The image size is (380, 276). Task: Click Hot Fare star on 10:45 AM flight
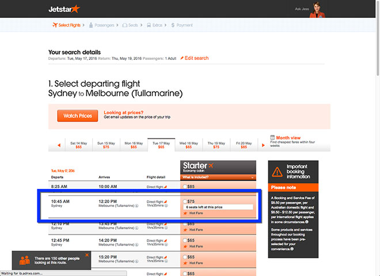pyautogui.click(x=185, y=213)
